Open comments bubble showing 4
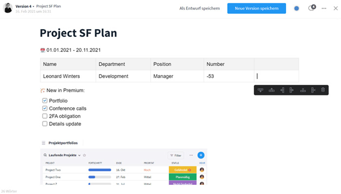Screen dimensions: 341x194 click(312, 8)
